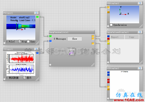Viewport: 145px width, 102px height.
Task: Select the FEDisplay1 title bar
Action: pos(125,3)
